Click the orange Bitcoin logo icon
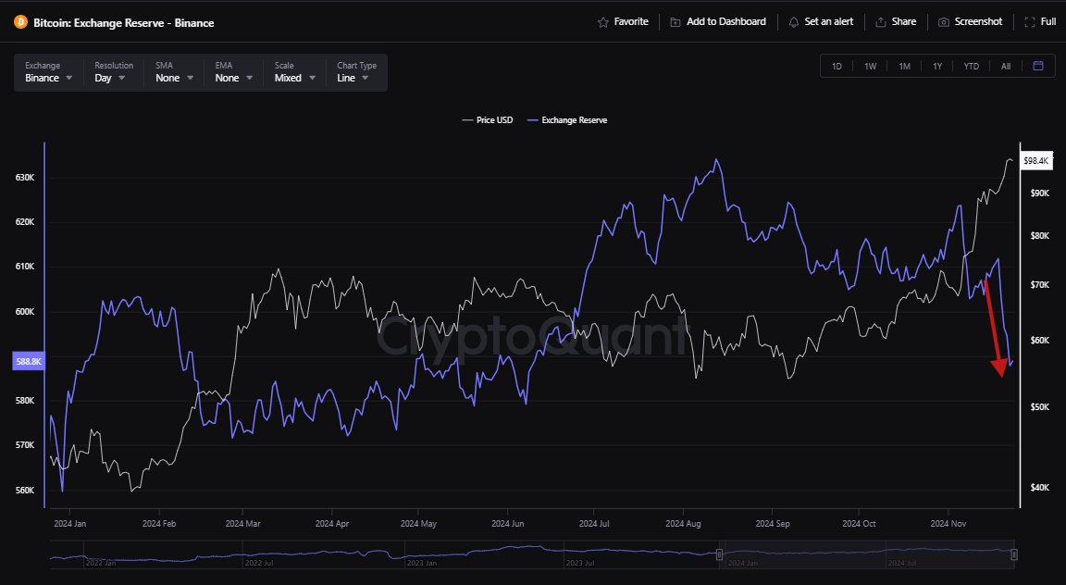The width and height of the screenshot is (1066, 585). (20, 22)
